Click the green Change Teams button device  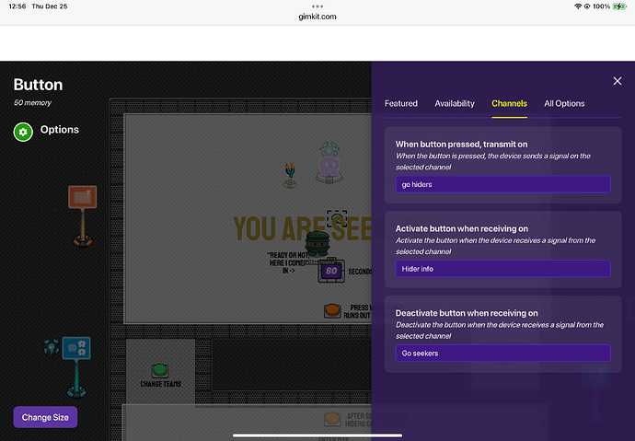point(159,370)
